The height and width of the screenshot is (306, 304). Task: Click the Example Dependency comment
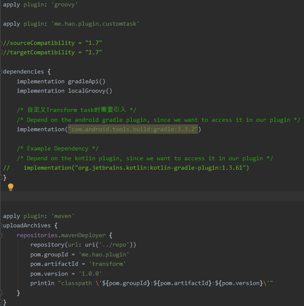58,148
